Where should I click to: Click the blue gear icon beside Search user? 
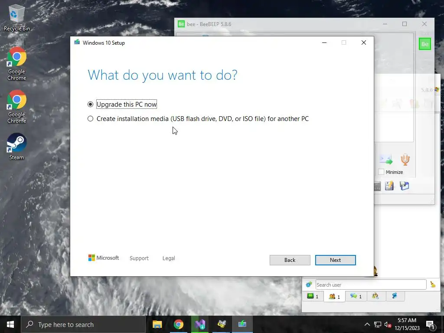click(309, 284)
